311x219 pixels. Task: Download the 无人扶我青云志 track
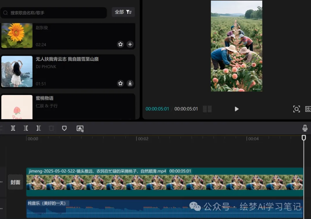click(x=130, y=83)
